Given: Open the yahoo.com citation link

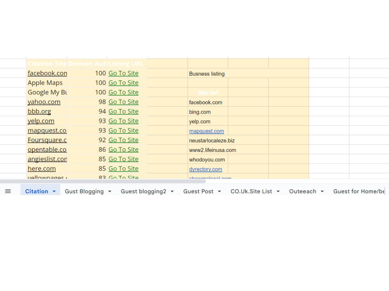Looking at the screenshot, I should 44,102.
